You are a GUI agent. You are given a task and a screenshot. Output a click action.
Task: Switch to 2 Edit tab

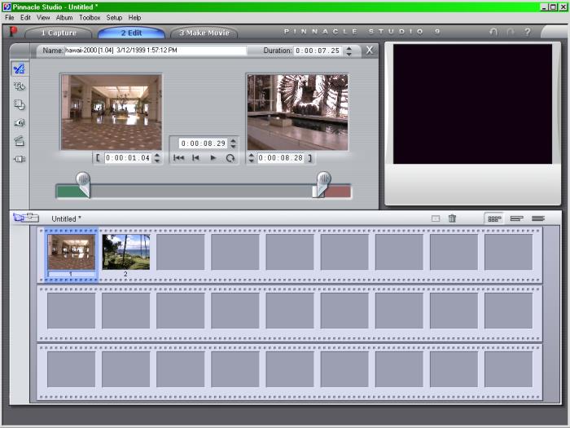coord(132,33)
